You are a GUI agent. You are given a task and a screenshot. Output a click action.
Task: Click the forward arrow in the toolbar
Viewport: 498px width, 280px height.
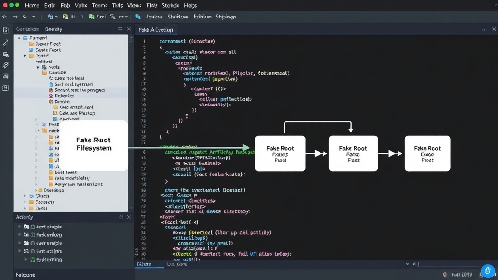(x=15, y=17)
